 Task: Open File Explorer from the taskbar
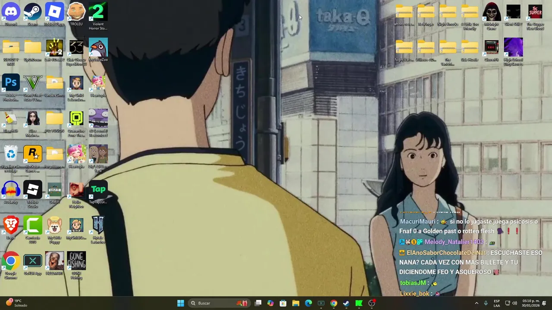click(296, 303)
